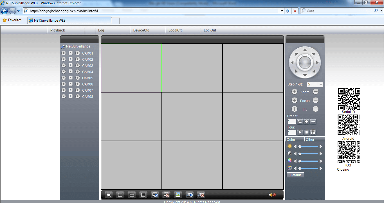
Task: Click the fullscreen icon in bottom toolbar
Action: point(109,195)
